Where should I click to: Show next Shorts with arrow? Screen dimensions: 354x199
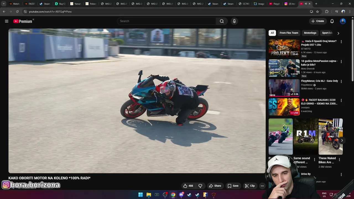click(x=342, y=140)
